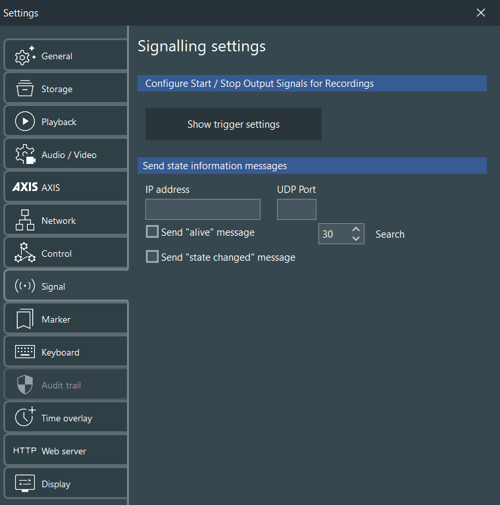Click the Storage box icon
Screen dimensions: 500x505
click(25, 88)
